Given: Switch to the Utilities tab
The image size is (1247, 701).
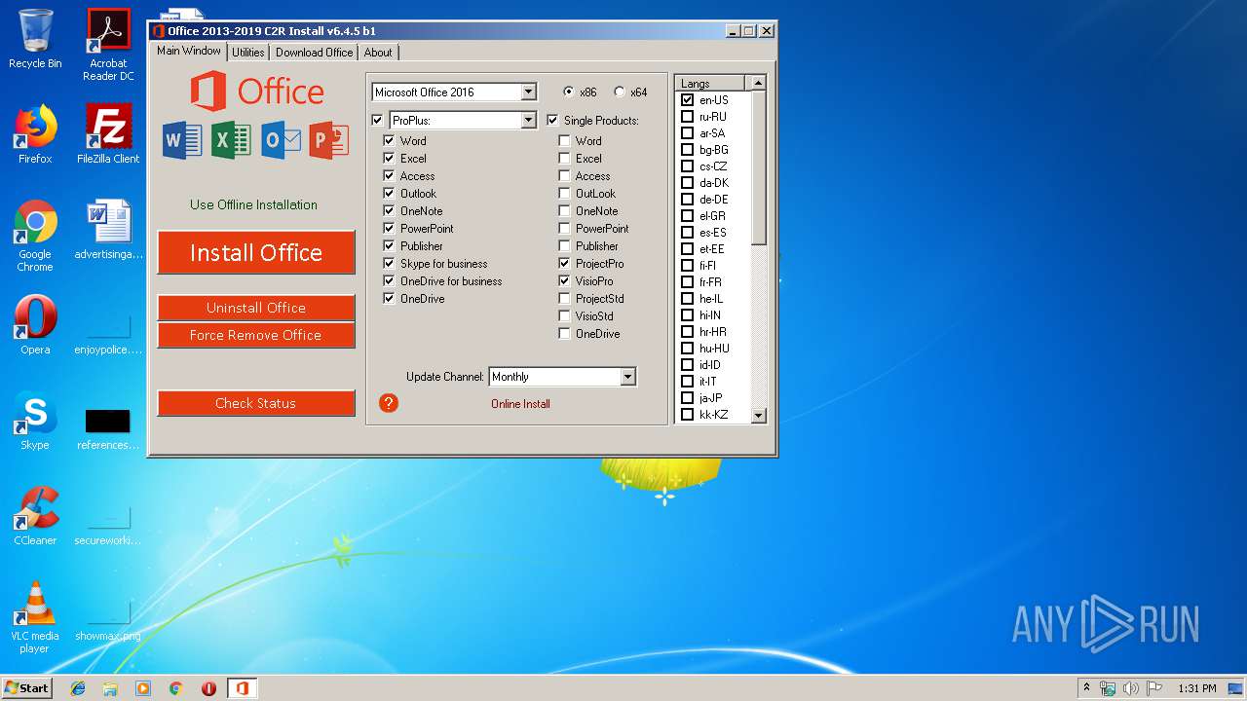Looking at the screenshot, I should pyautogui.click(x=248, y=53).
